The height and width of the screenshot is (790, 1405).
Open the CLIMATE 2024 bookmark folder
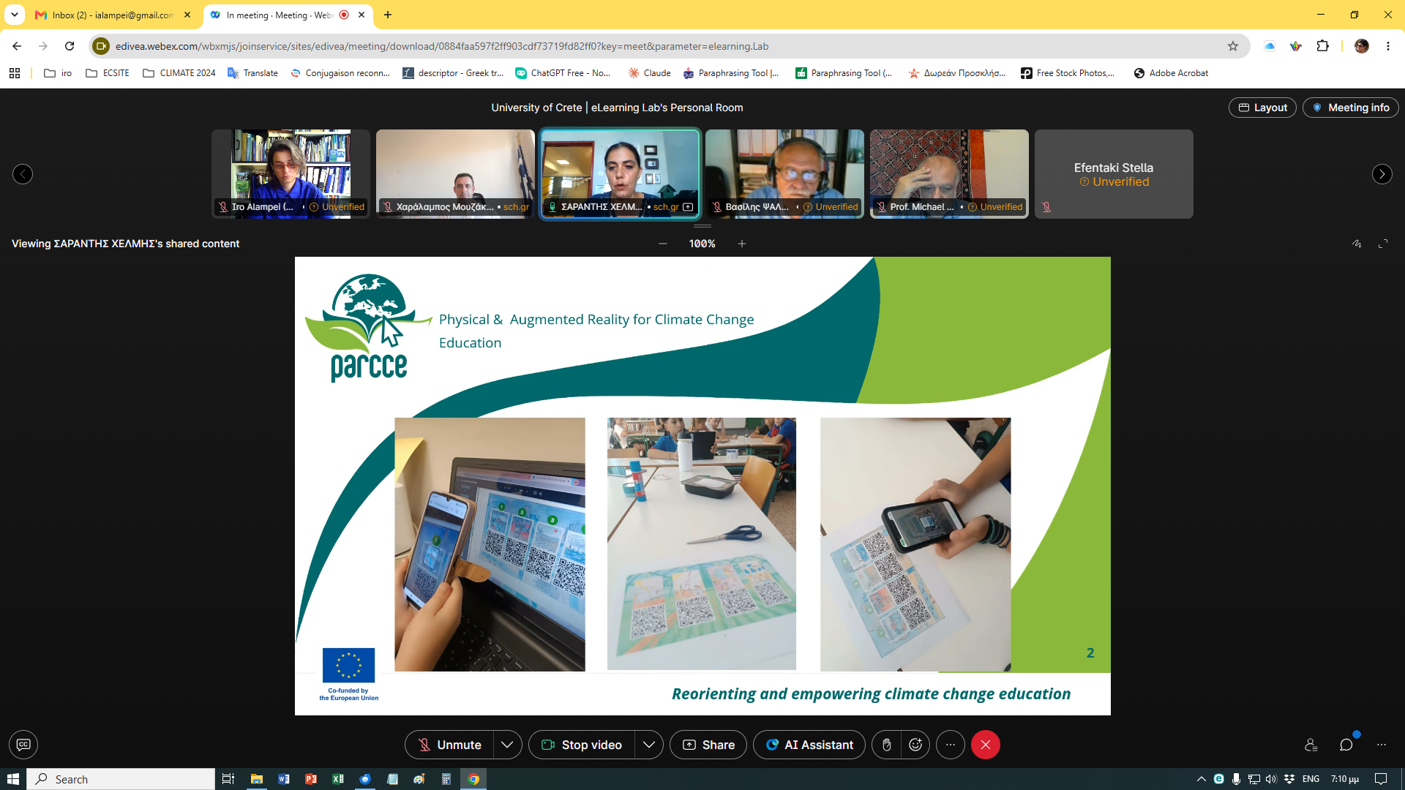point(179,73)
